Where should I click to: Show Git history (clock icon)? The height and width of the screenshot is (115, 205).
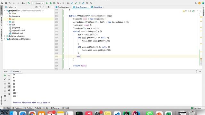87,3
